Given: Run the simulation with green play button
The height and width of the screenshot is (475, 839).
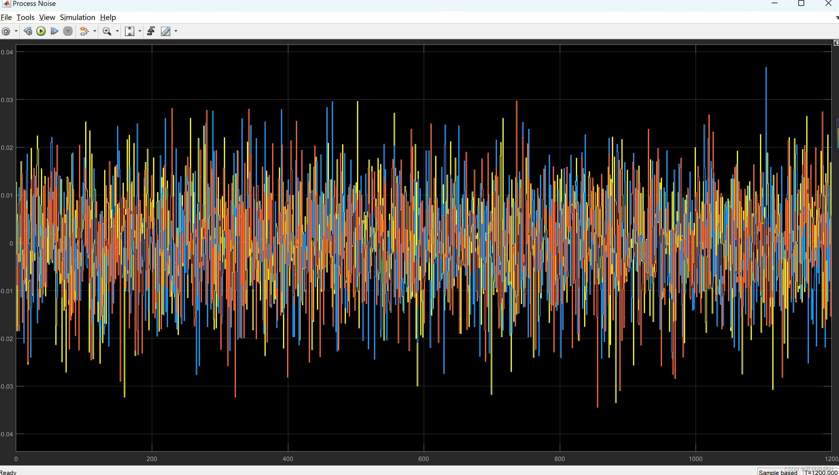Looking at the screenshot, I should (x=41, y=31).
